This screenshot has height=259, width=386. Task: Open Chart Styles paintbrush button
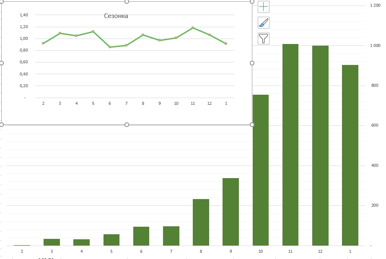263,23
